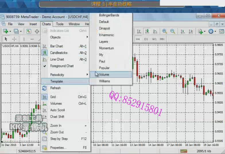The width and height of the screenshot is (225, 154).
Task: Click the zoom in magnifier toolbar icon
Action: point(164,31)
